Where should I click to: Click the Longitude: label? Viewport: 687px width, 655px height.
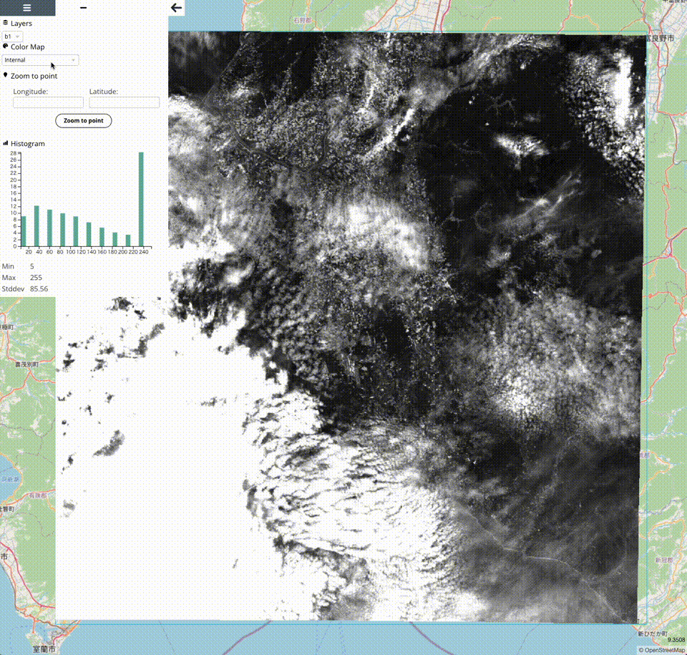(x=31, y=91)
